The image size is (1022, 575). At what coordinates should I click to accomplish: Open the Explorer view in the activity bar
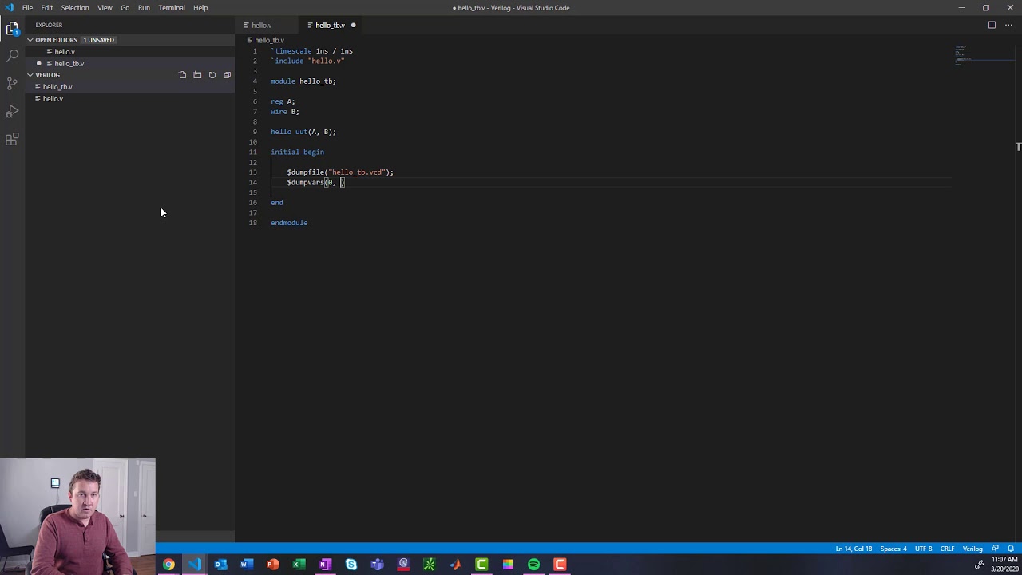[12, 29]
